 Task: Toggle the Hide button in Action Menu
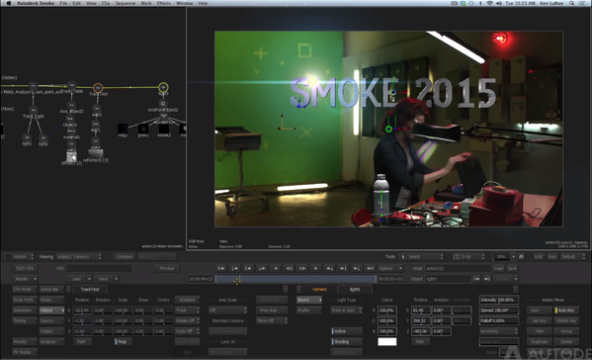539,331
